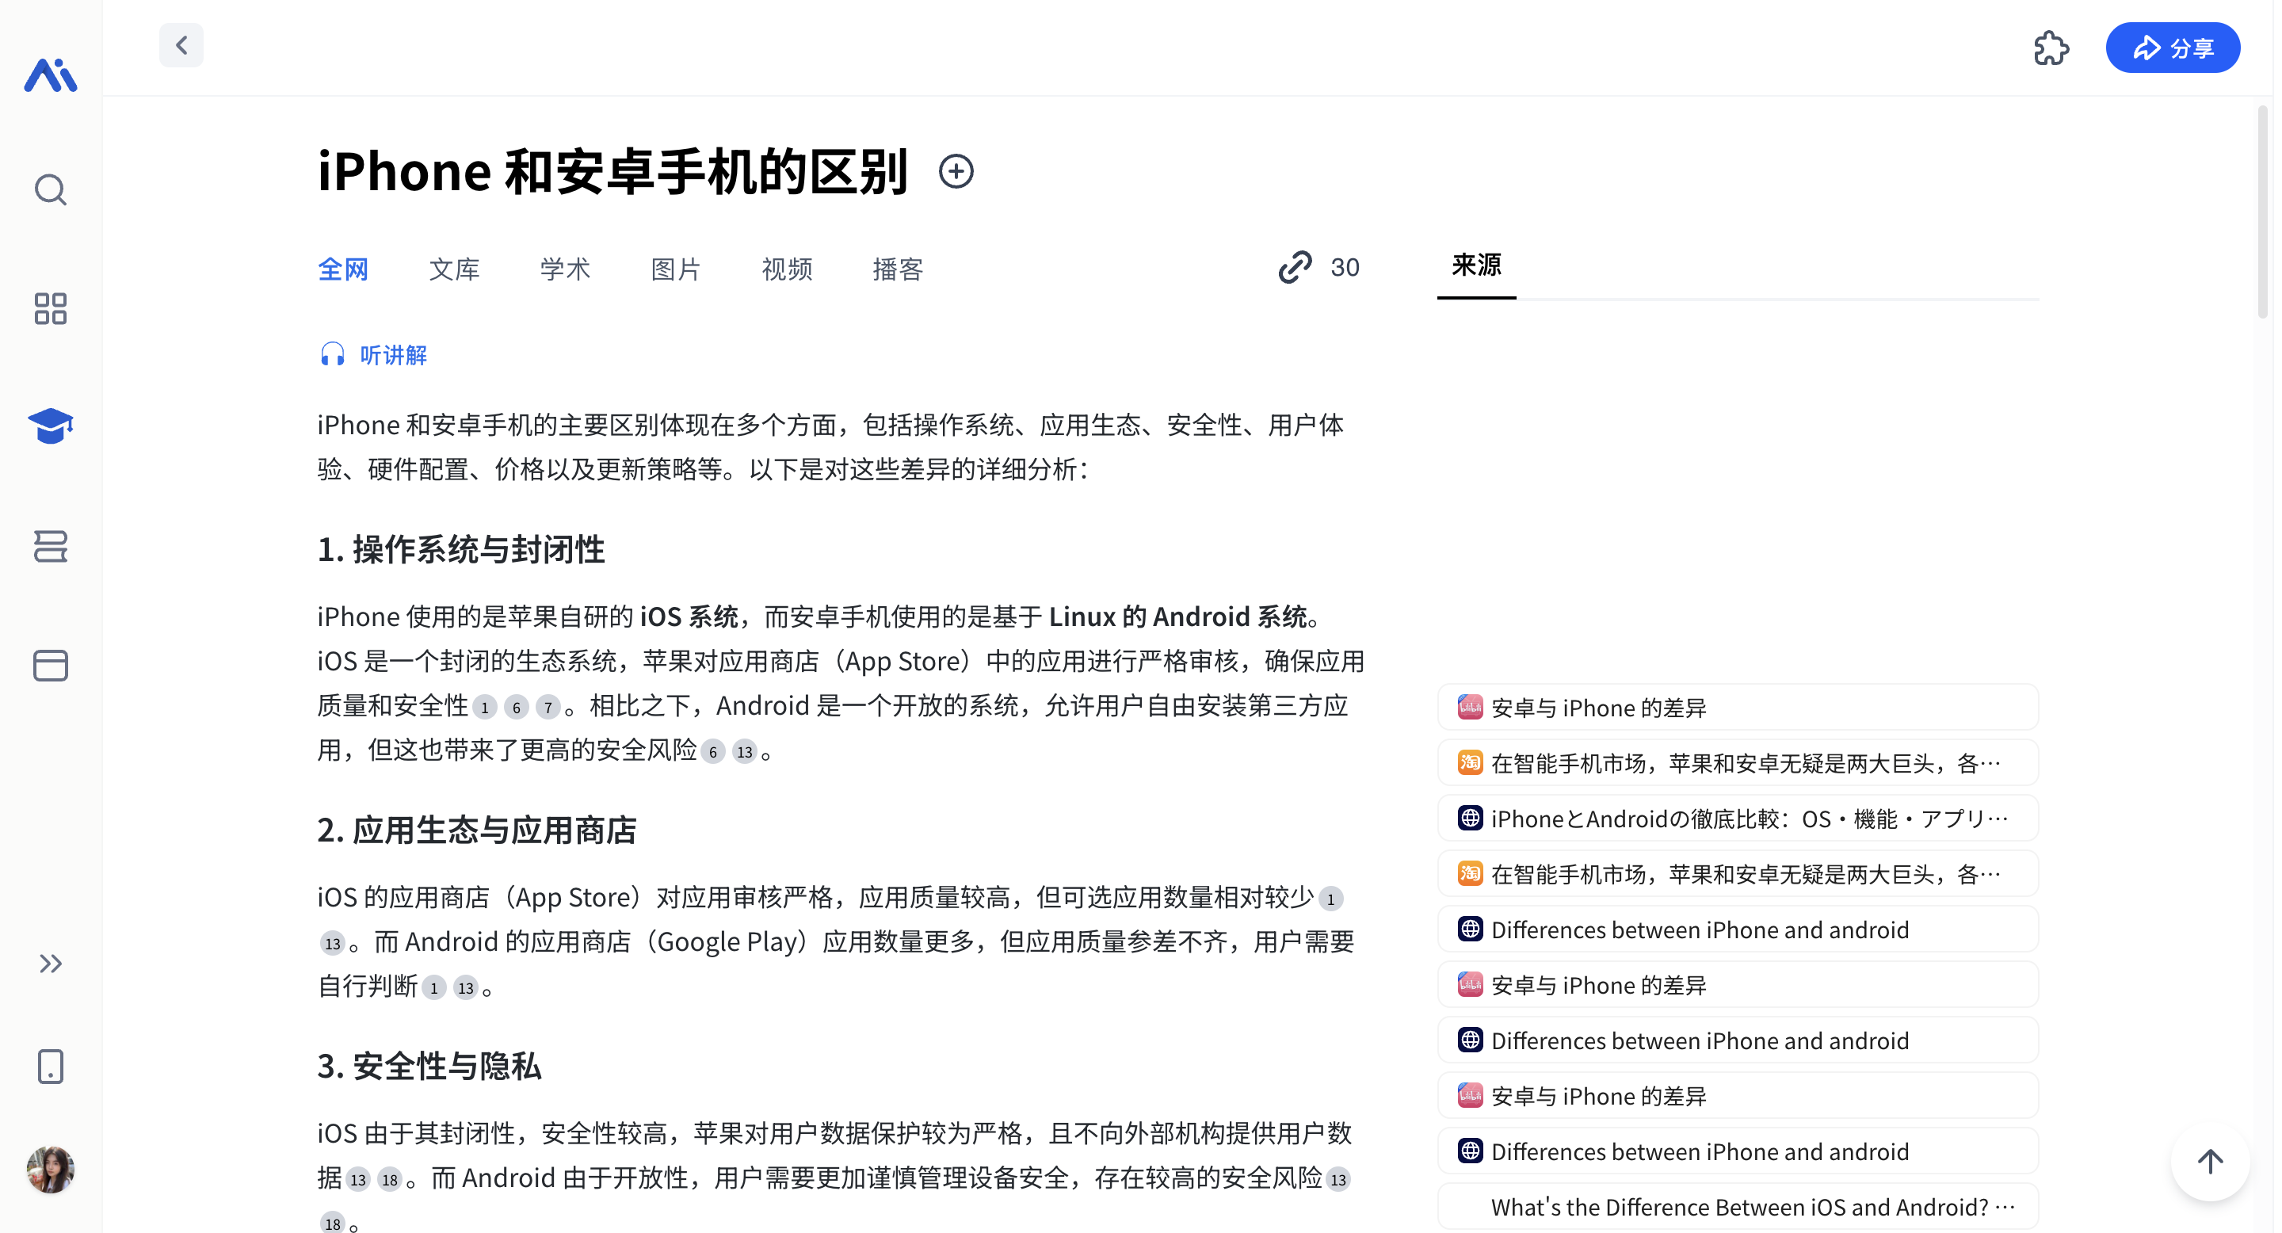Click the 听讲解 listen link
Image resolution: width=2282 pixels, height=1233 pixels.
pyautogui.click(x=393, y=355)
